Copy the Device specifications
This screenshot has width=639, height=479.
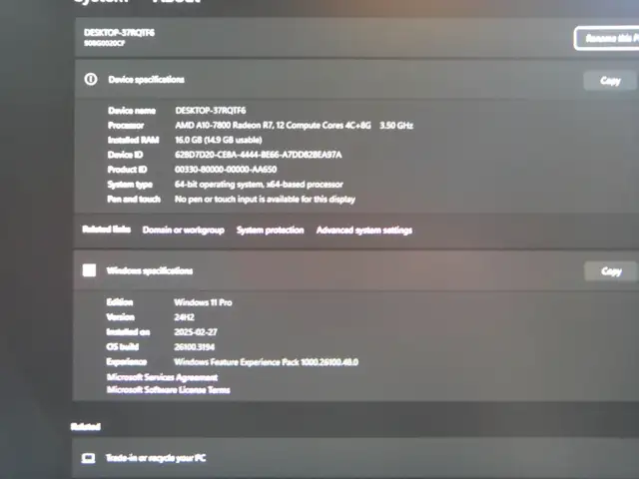[610, 81]
